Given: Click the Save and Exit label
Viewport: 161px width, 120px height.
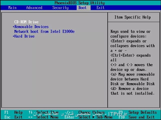Looking at the screenshot, I should pyautogui.click(x=141, y=117).
